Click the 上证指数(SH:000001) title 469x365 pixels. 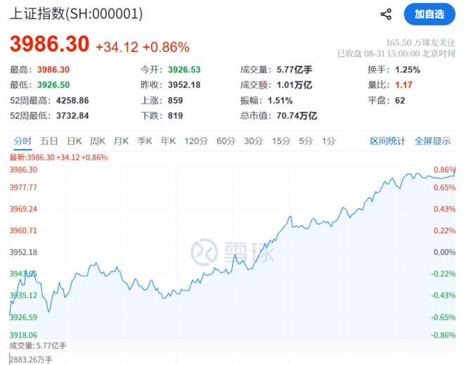tap(76, 14)
